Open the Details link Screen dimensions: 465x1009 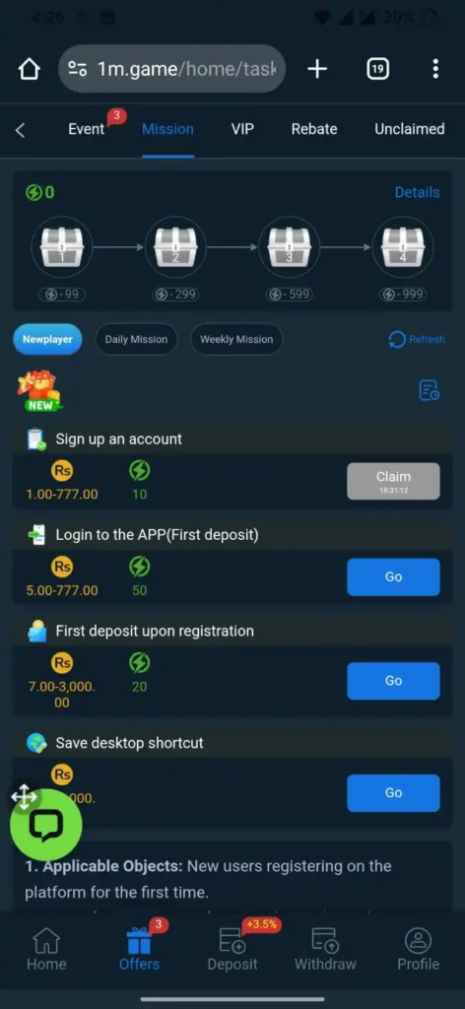point(418,192)
